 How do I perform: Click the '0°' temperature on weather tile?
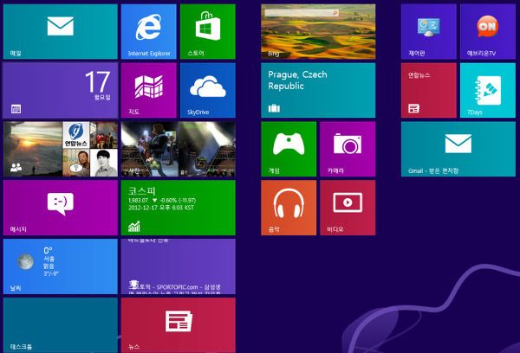[48, 251]
